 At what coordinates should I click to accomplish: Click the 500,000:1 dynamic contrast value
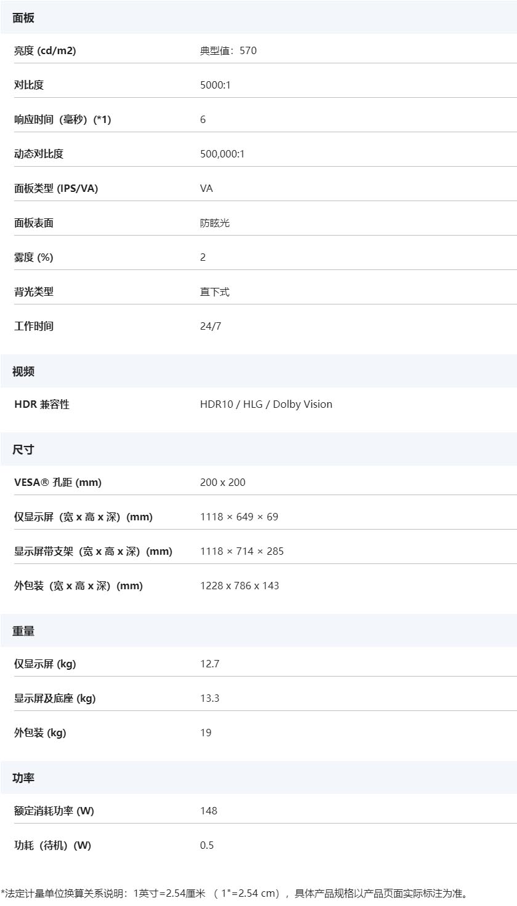pos(222,154)
